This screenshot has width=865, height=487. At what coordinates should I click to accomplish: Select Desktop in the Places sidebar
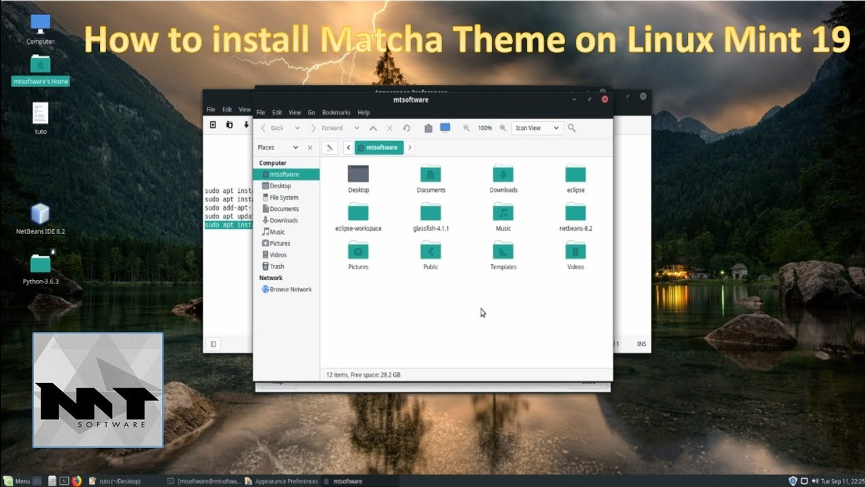pos(287,186)
